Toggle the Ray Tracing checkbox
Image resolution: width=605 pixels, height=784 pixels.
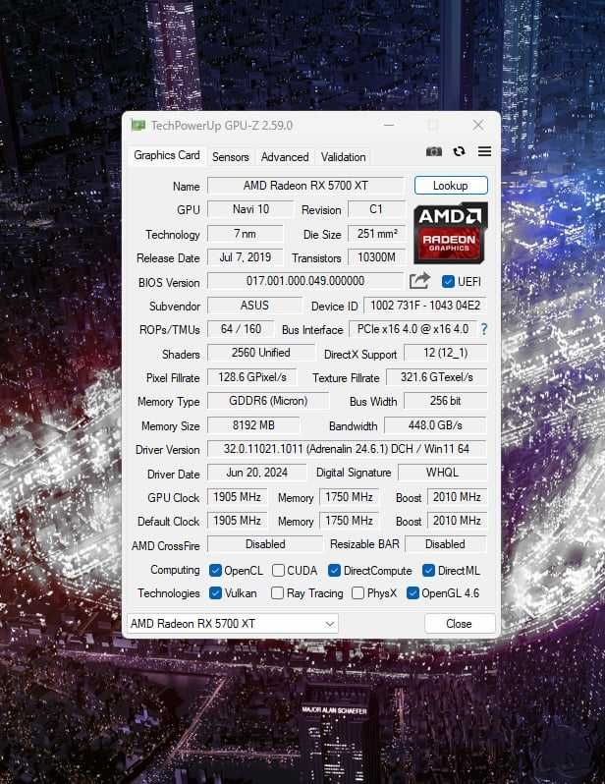pyautogui.click(x=277, y=593)
